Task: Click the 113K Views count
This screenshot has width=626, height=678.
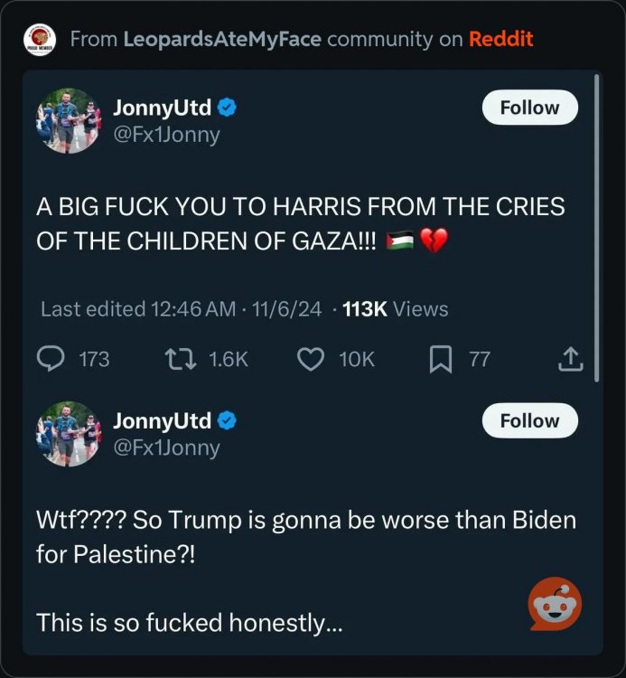Action: [x=396, y=308]
